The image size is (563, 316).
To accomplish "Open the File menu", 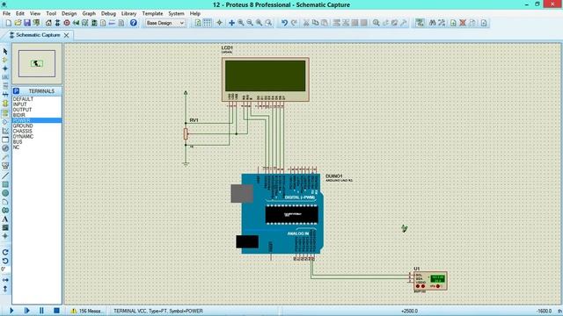I will tap(6, 14).
